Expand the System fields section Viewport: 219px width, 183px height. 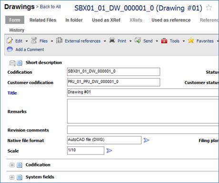[12, 177]
